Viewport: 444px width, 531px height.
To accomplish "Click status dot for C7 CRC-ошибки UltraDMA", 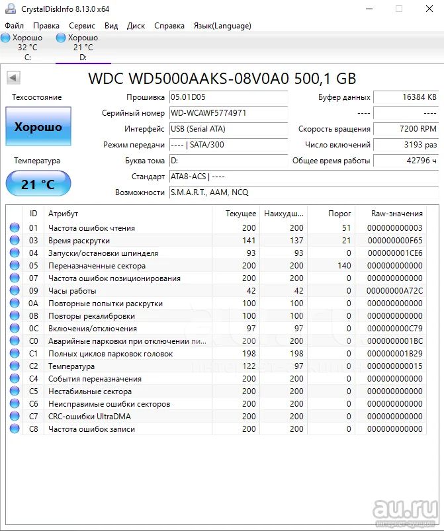I will (x=15, y=416).
